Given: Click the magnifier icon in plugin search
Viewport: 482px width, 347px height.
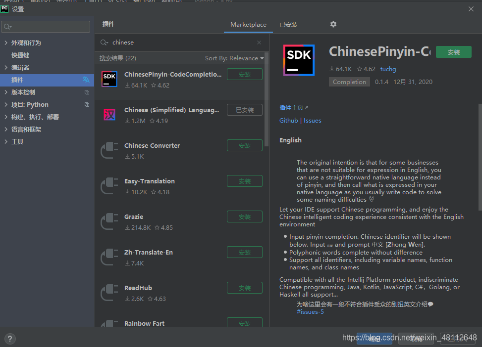Looking at the screenshot, I should pos(104,43).
